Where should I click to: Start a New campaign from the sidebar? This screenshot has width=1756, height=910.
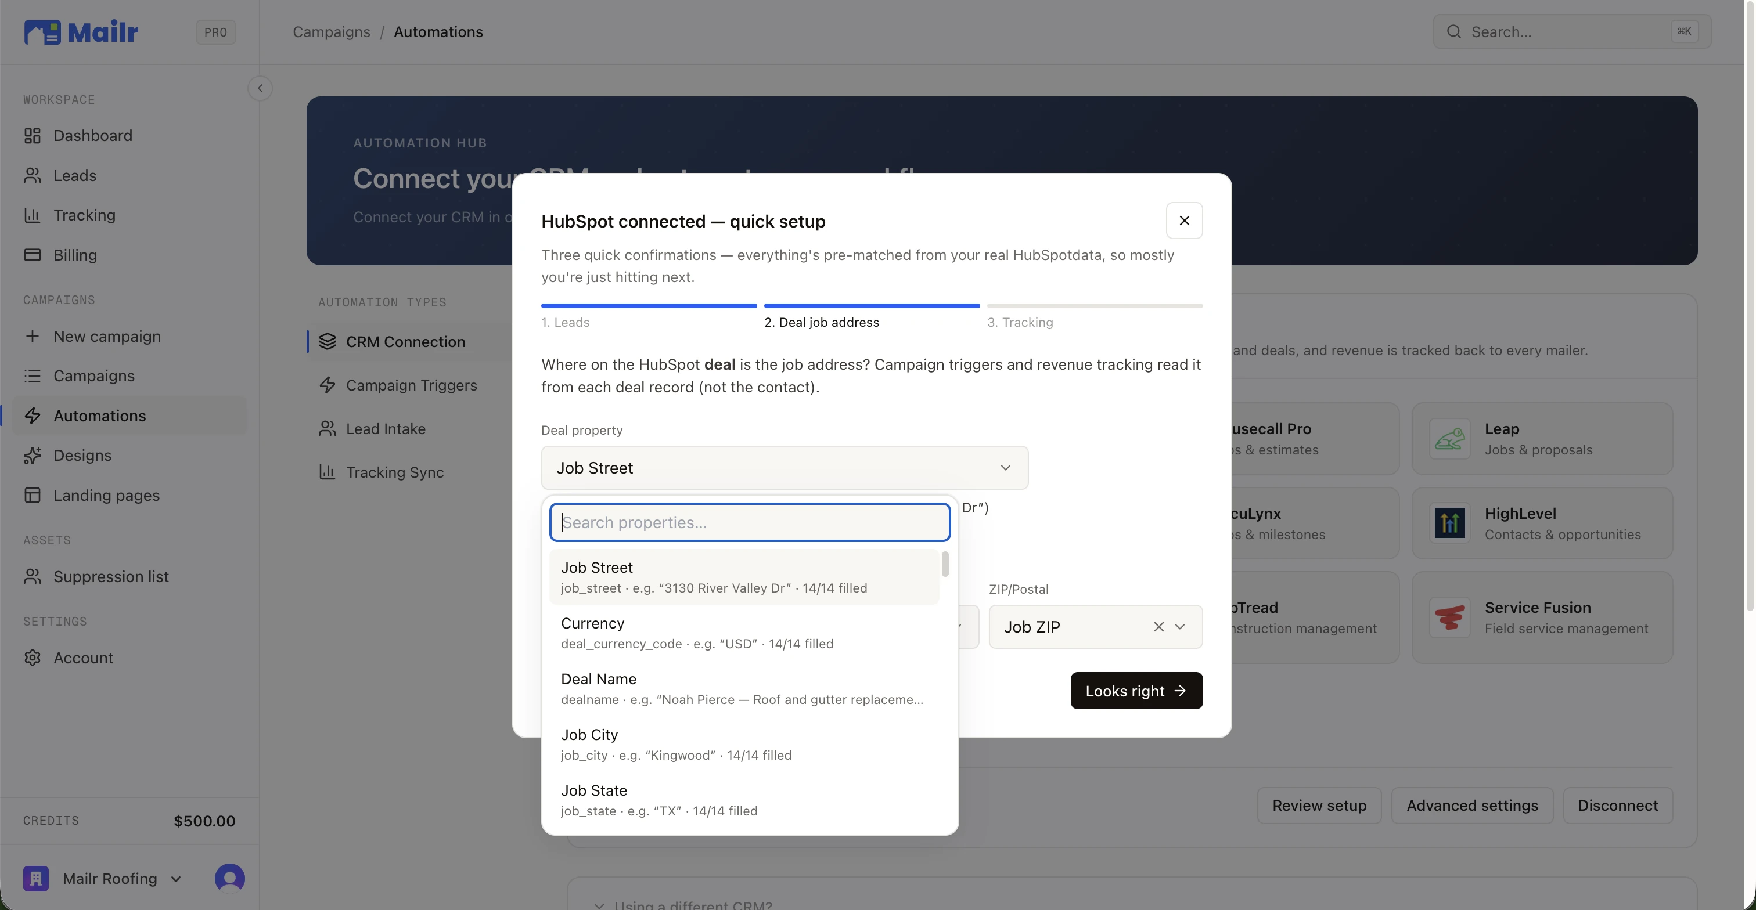click(x=129, y=337)
